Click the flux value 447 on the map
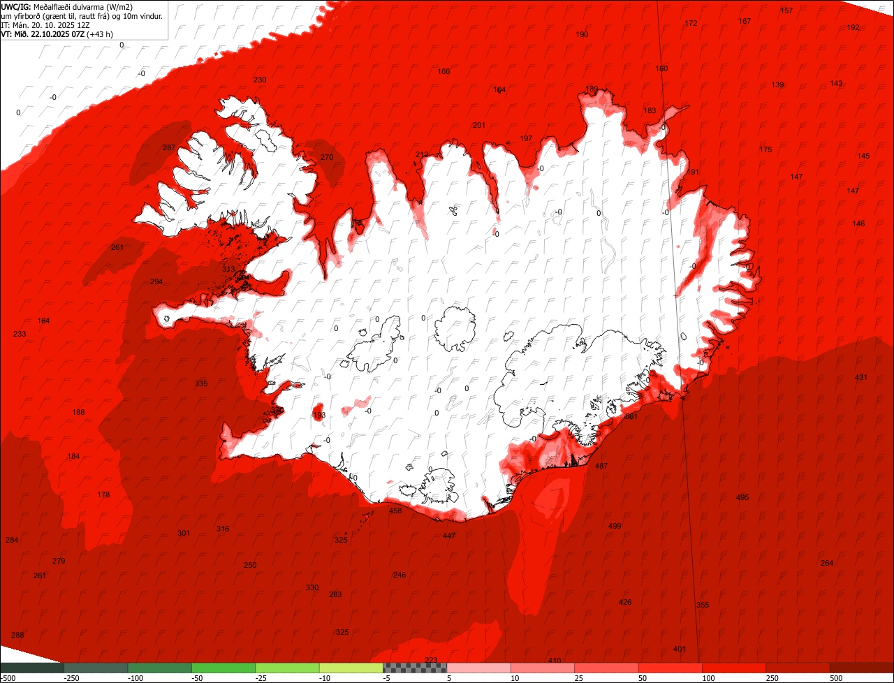Image resolution: width=894 pixels, height=683 pixels. tap(449, 536)
